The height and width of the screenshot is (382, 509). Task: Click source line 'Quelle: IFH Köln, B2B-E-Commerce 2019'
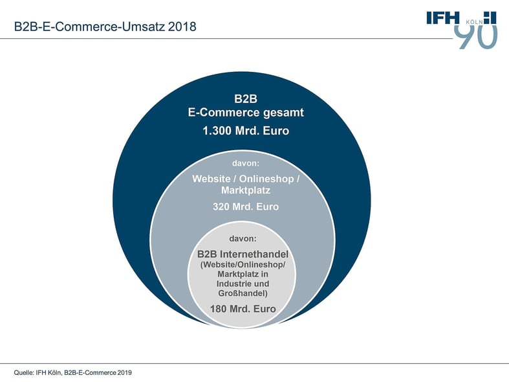pos(72,372)
